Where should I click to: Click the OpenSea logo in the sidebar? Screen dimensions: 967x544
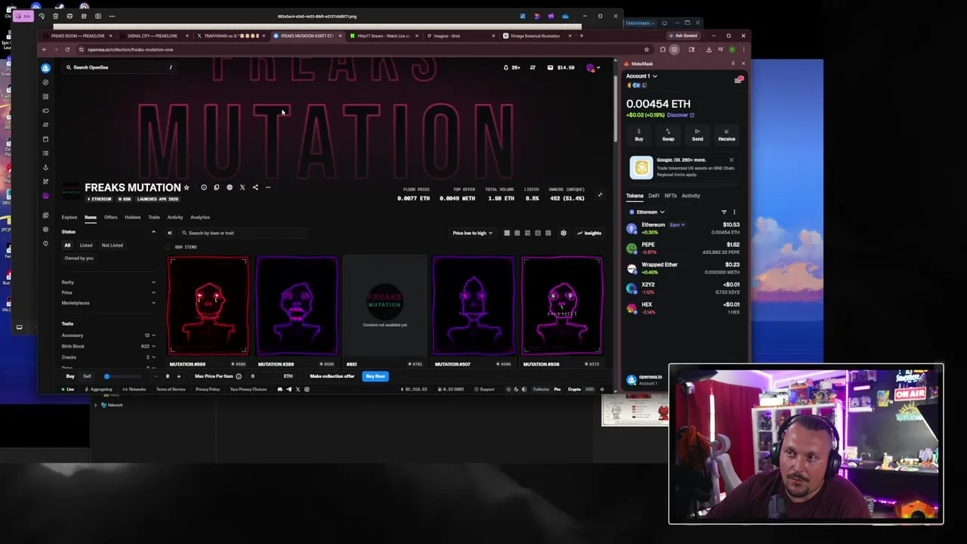tap(45, 67)
